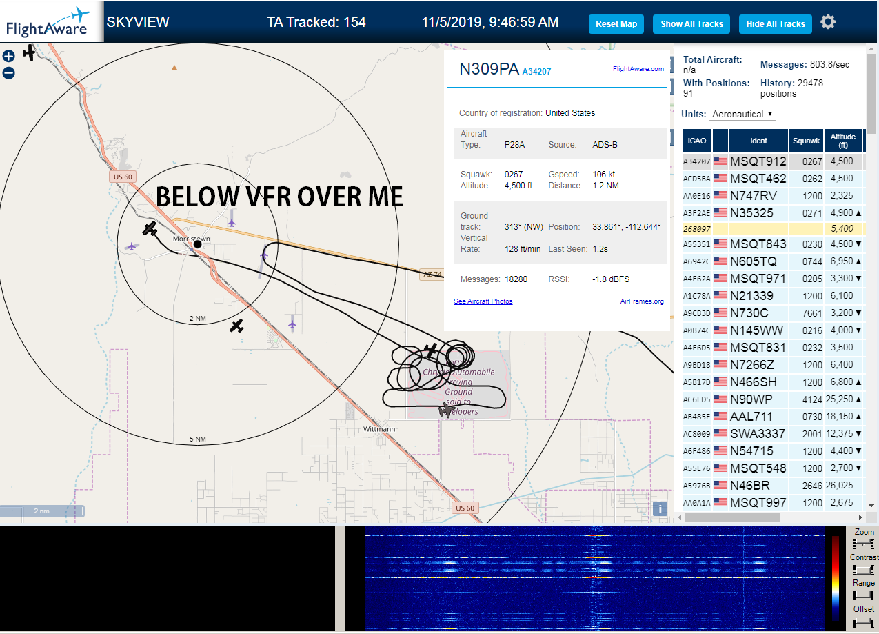Open the Units dropdown showing Aeronautical
879x634 pixels.
[742, 114]
